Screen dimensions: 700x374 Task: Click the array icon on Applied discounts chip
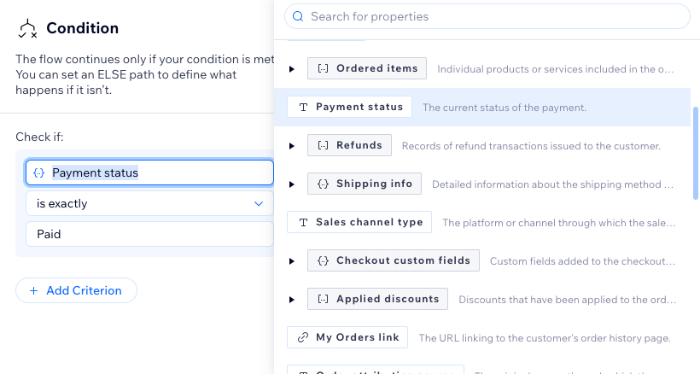click(323, 299)
